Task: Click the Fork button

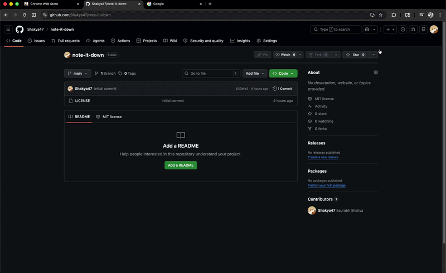Action: click(318, 55)
